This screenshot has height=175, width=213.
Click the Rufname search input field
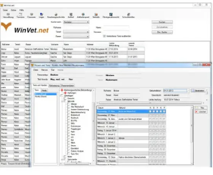(x=76, y=27)
